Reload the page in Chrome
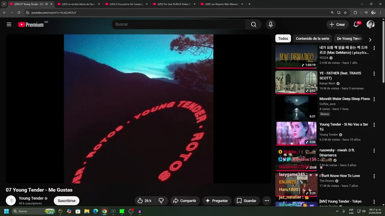Viewport: 385px width, 216px height. pos(19,13)
